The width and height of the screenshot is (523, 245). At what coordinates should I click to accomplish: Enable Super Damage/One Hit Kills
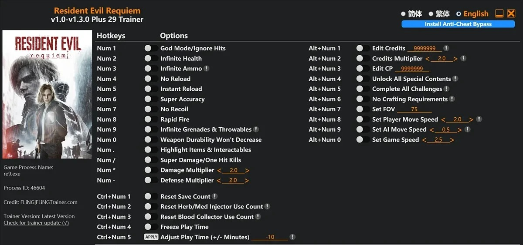(151, 160)
